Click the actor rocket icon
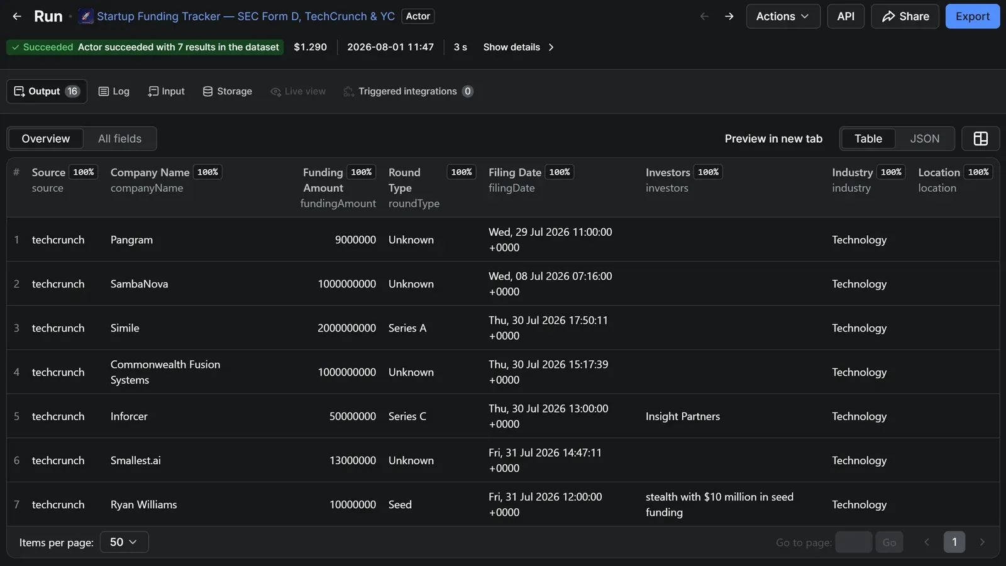 coord(86,16)
